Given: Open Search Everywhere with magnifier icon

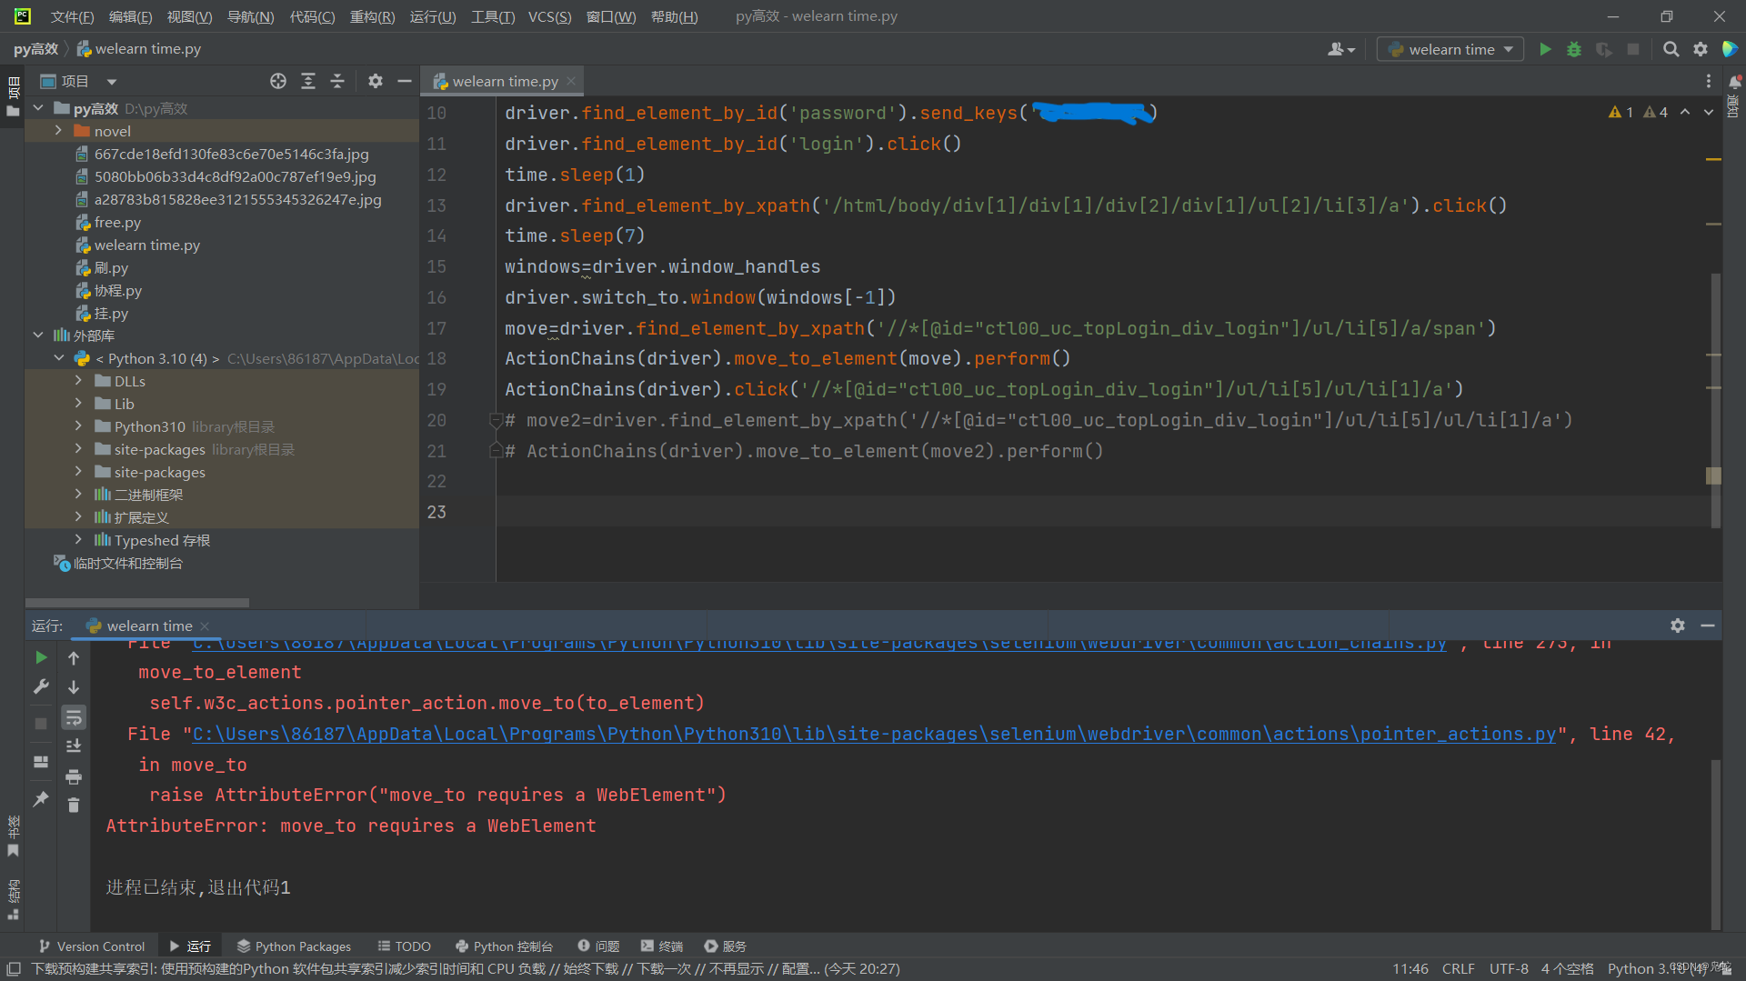Looking at the screenshot, I should 1671,49.
